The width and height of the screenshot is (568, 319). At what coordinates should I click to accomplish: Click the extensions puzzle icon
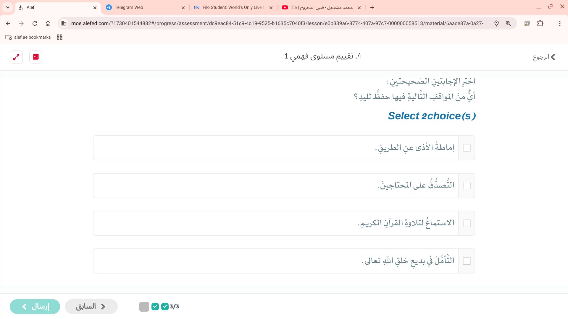[x=540, y=23]
